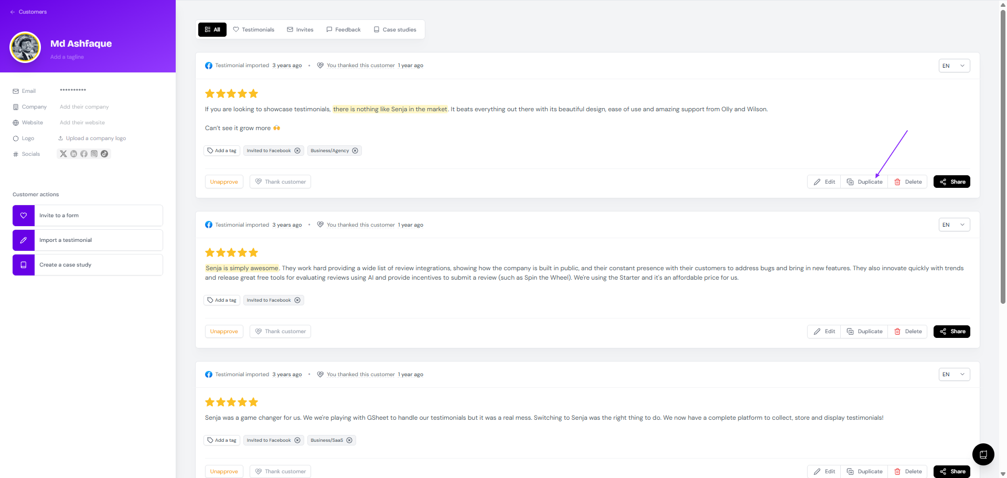Click the Md Ashfaque customer name

(x=81, y=44)
